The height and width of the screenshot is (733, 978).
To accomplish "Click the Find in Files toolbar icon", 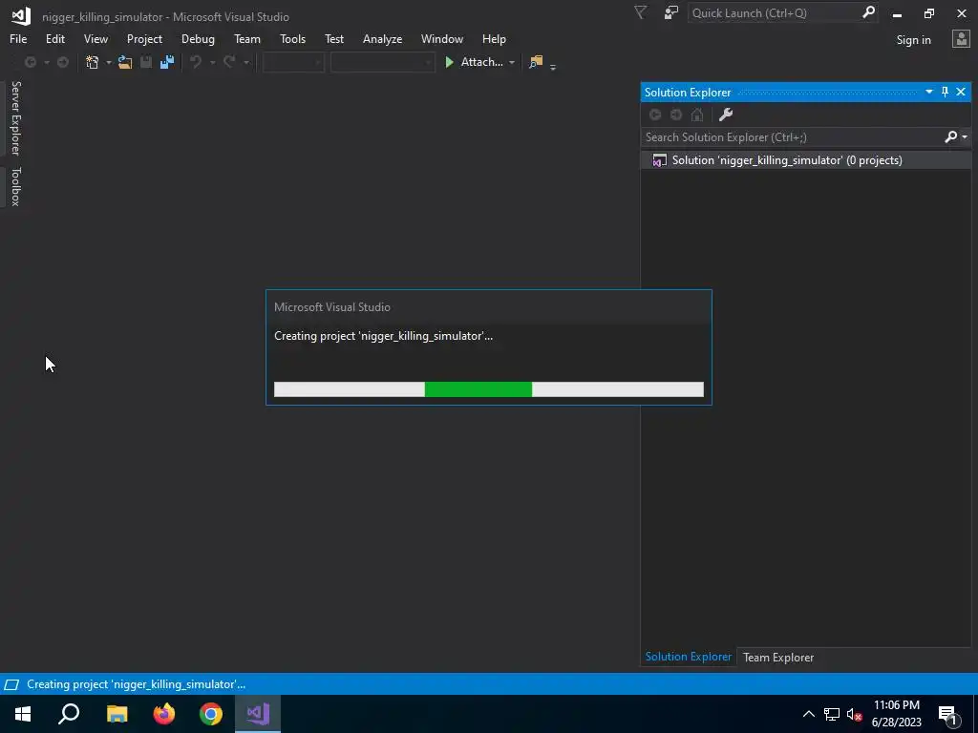I will tap(536, 62).
